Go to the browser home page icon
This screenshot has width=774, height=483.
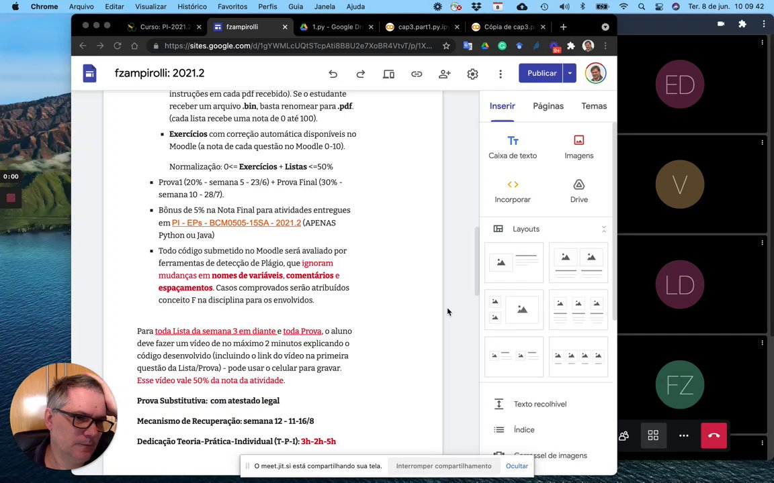[134, 46]
